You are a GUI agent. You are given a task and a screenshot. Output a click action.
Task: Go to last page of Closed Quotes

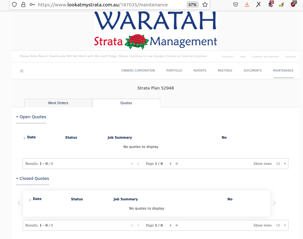pos(177,226)
